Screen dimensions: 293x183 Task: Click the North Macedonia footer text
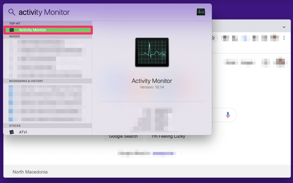pos(30,172)
